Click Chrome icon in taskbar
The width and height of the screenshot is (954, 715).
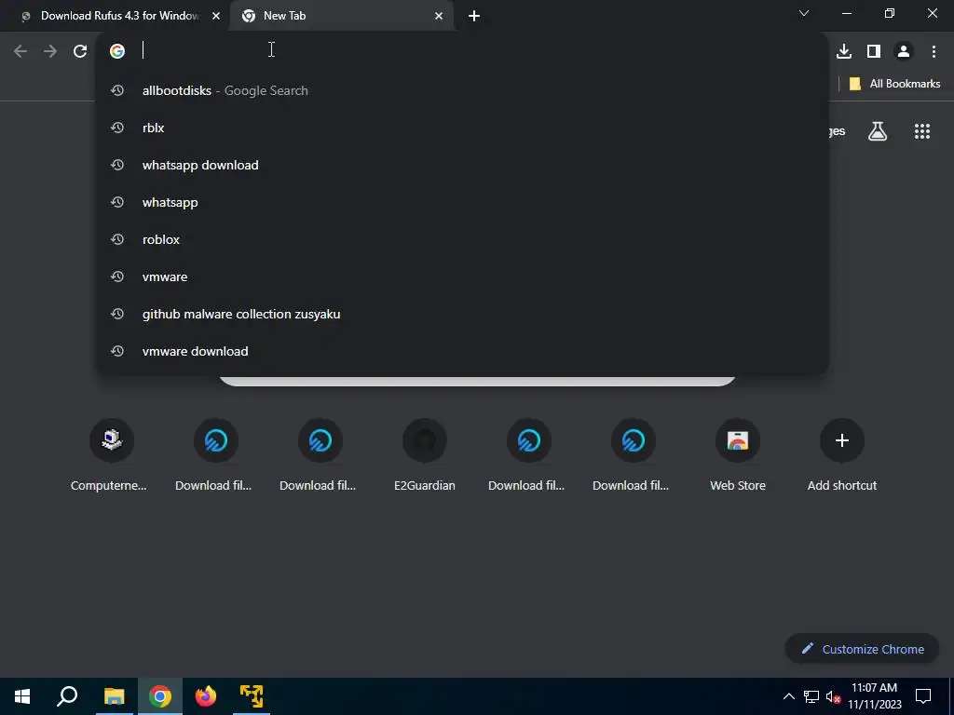pyautogui.click(x=160, y=696)
